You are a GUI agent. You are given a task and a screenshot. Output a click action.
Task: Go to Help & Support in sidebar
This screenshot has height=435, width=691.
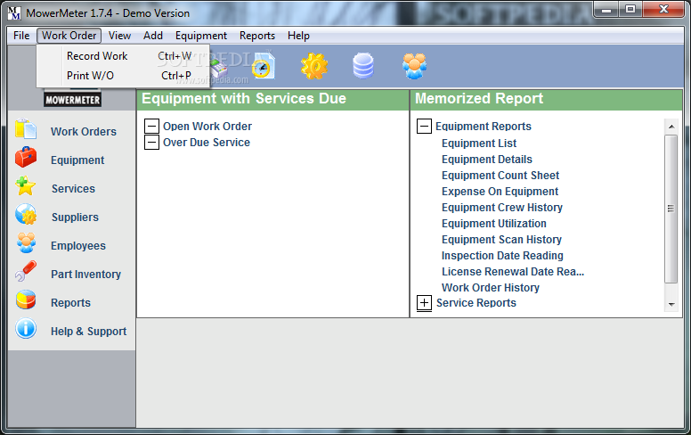tap(88, 332)
